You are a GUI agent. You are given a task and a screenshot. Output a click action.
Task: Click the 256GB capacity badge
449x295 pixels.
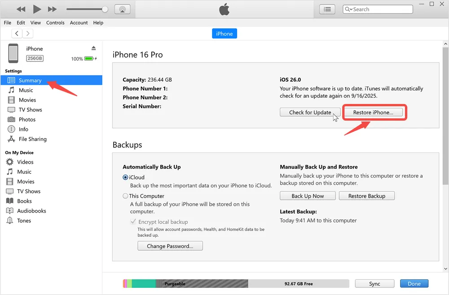[35, 58]
